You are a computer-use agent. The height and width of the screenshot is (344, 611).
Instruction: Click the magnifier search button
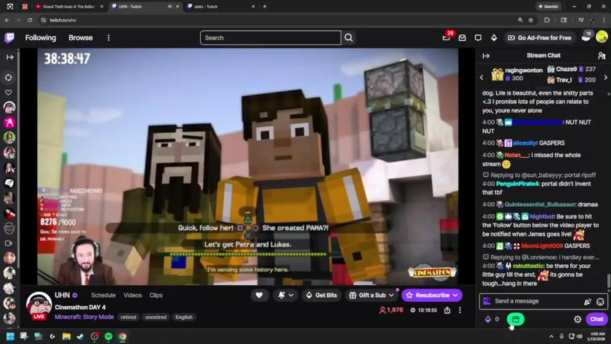point(349,38)
